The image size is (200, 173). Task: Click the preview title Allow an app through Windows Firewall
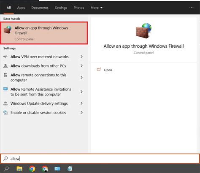tap(143, 46)
